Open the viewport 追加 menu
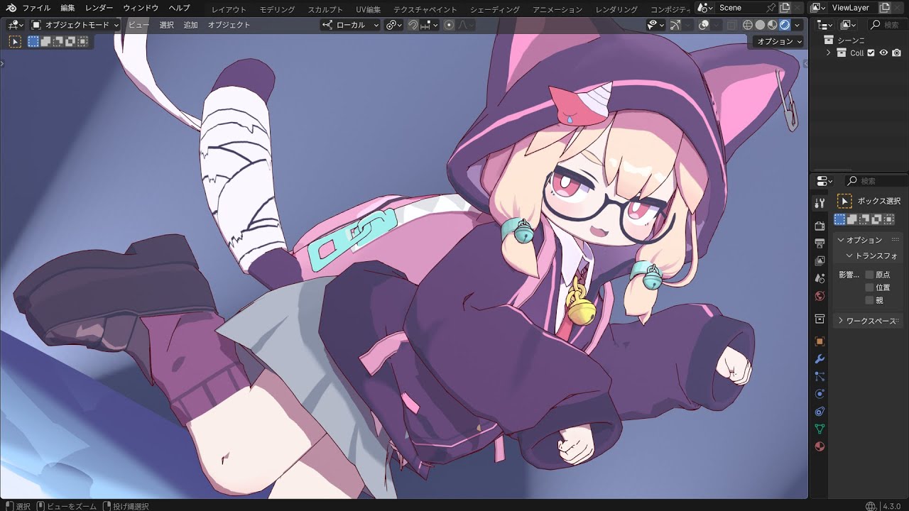This screenshot has width=909, height=511. 190,25
